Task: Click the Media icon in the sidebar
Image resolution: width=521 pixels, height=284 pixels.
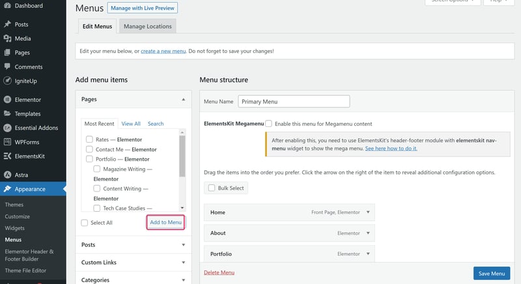Action: pos(7,38)
